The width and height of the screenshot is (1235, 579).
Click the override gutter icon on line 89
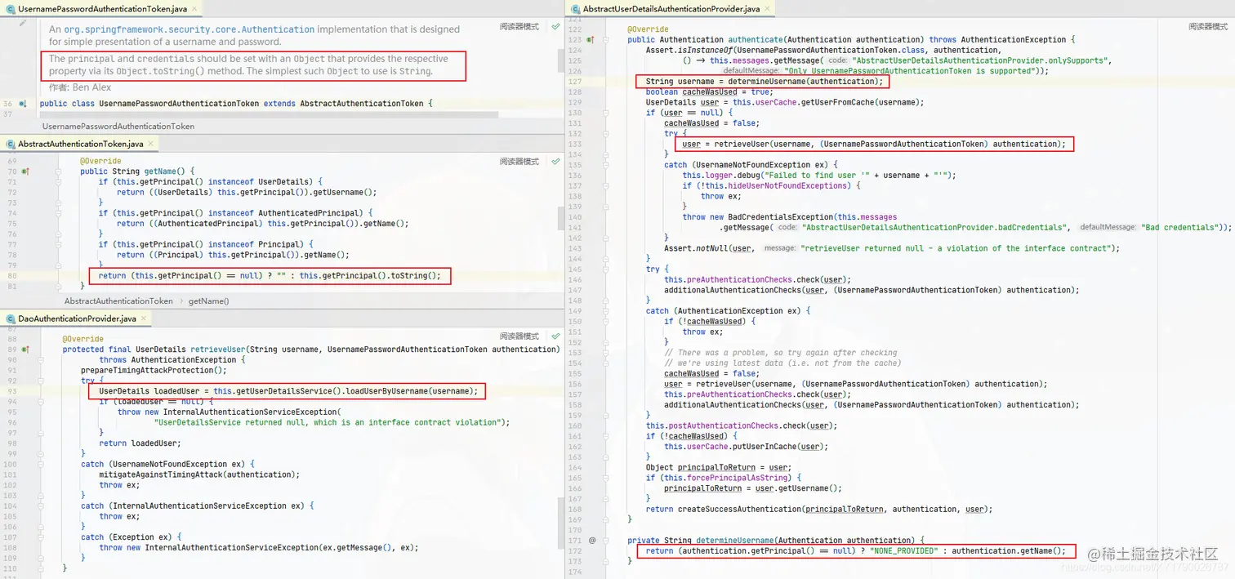(25, 350)
